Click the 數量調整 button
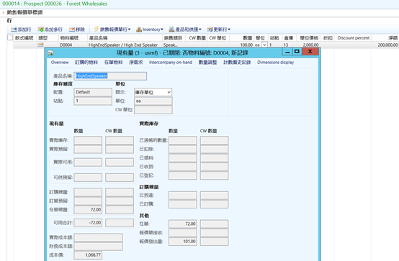 207,63
